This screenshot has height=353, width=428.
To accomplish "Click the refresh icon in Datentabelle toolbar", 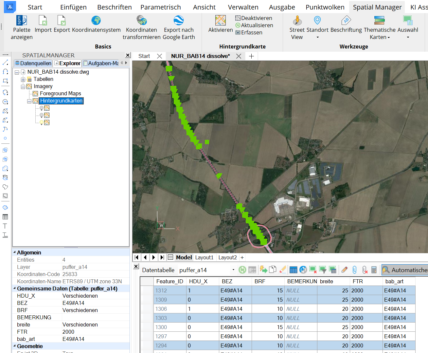I will point(242,270).
